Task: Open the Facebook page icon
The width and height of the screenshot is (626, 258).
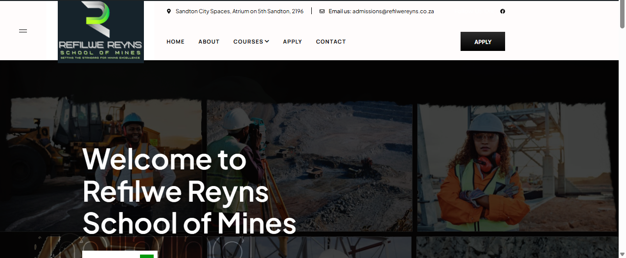Action: 502,11
